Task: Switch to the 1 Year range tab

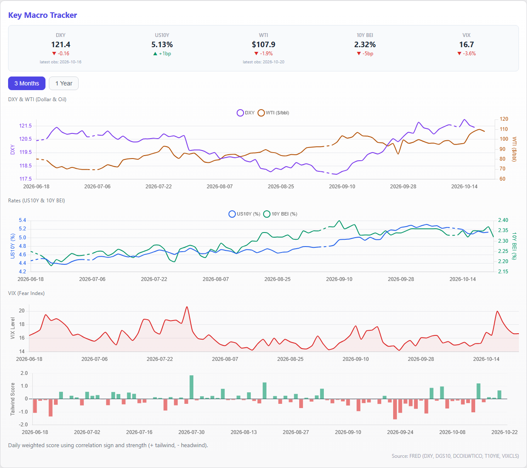Action: (x=64, y=83)
